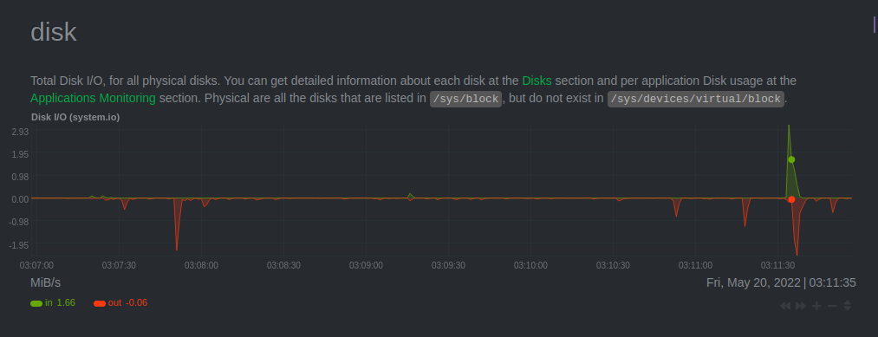This screenshot has width=878, height=337.
Task: Click the MiB/s units label
Action: pyautogui.click(x=45, y=282)
